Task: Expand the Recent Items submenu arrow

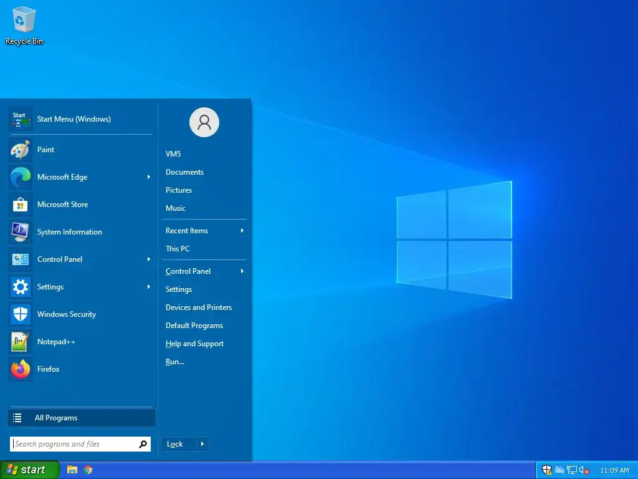Action: 242,231
